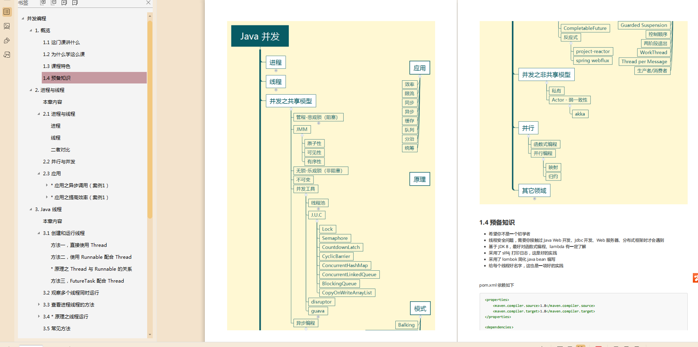
Task: Add a bookmark with the bookmark-plus icon
Action: coord(64,2)
